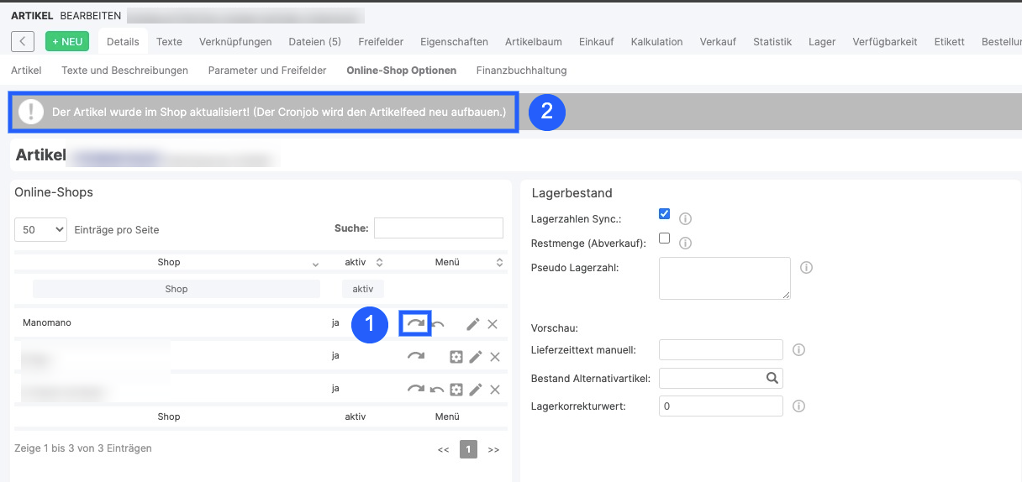Uncheck the Lagerzahlen Sync checkbox

coord(664,214)
